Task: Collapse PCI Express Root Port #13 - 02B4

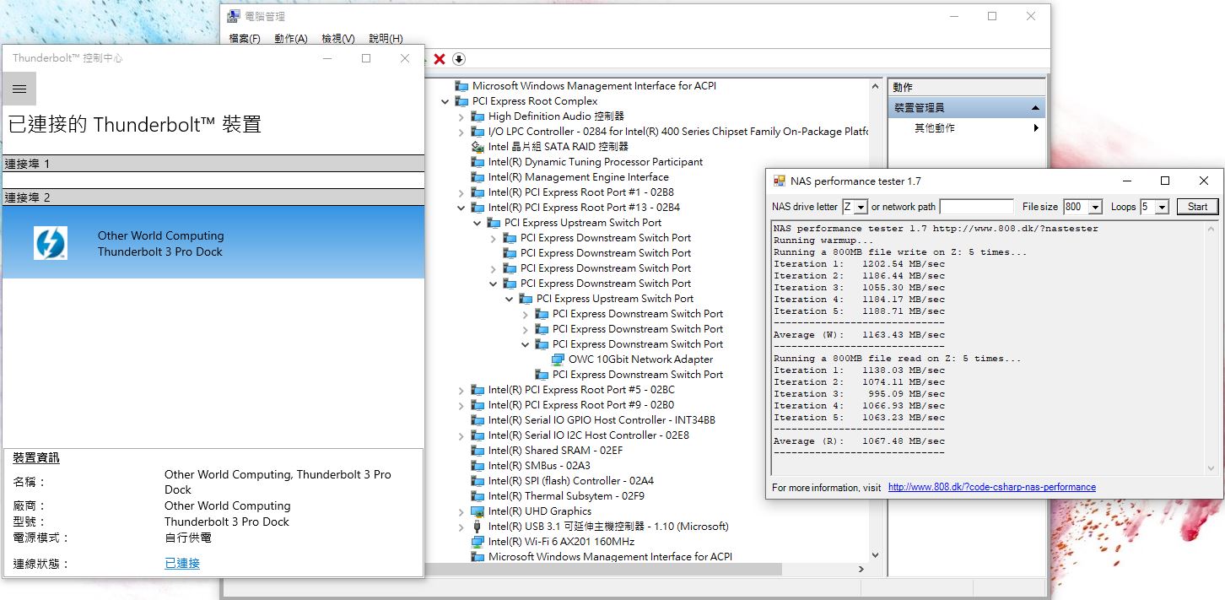Action: click(461, 208)
